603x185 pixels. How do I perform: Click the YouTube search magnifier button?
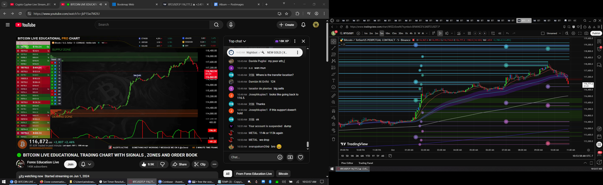click(216, 24)
